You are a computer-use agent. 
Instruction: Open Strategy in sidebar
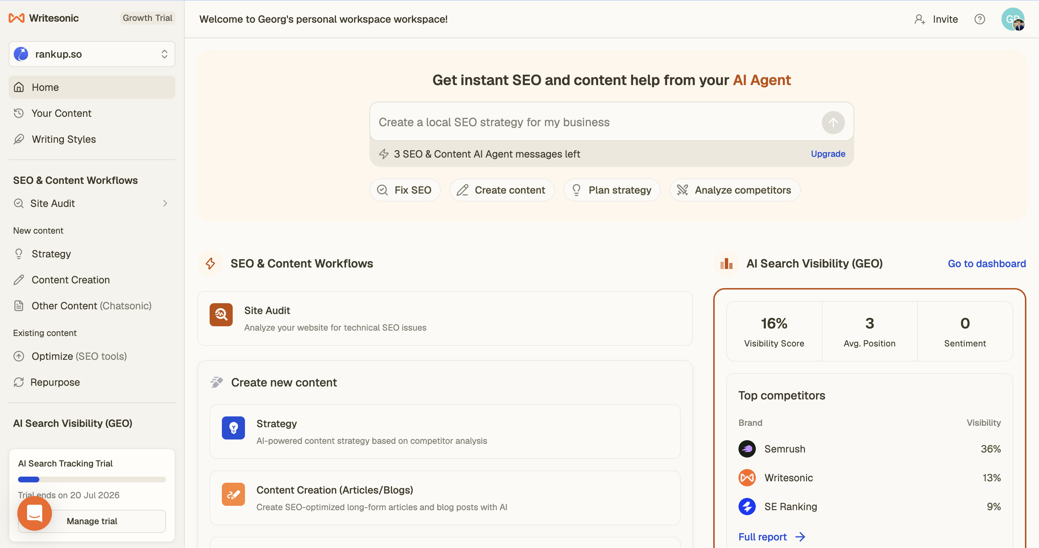pos(92,254)
